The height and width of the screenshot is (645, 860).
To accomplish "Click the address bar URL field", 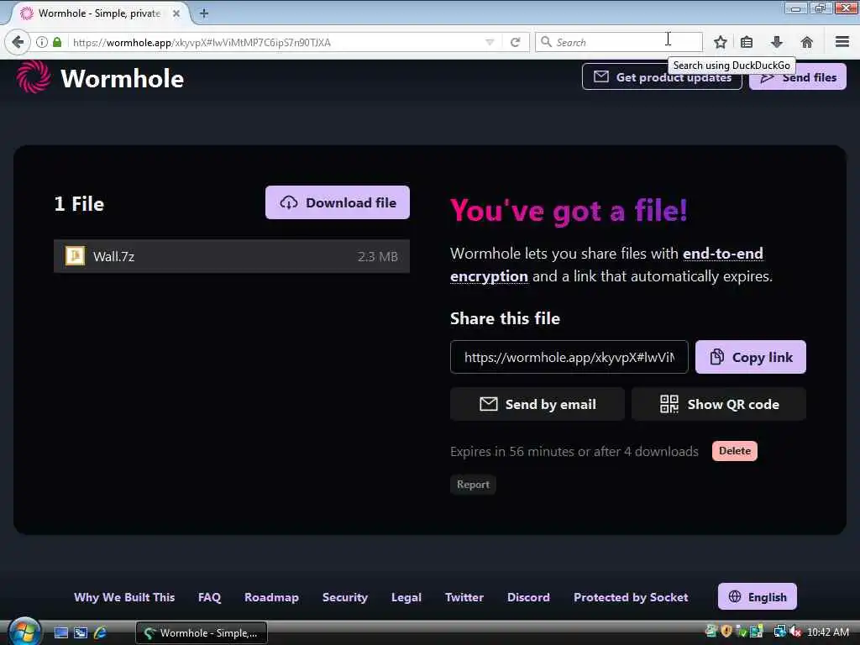I will [x=275, y=42].
